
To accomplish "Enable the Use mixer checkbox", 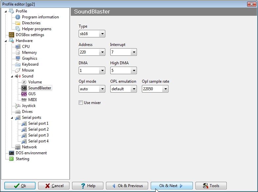I will point(81,103).
